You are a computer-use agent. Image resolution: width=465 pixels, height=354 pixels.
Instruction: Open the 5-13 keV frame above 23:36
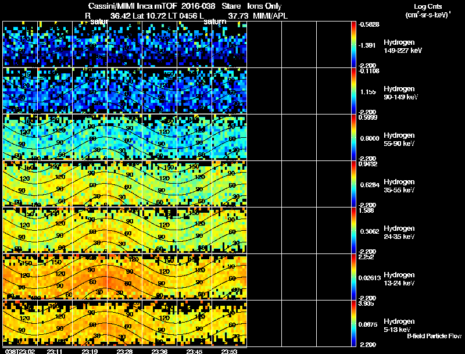[x=159, y=323]
